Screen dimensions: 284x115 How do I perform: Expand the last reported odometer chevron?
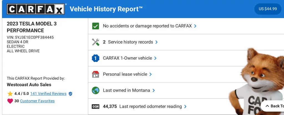(x=185, y=106)
